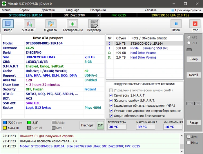This screenshot has height=154, width=203.
Task: Open the Сервис menu
Action: [x=24, y=10]
